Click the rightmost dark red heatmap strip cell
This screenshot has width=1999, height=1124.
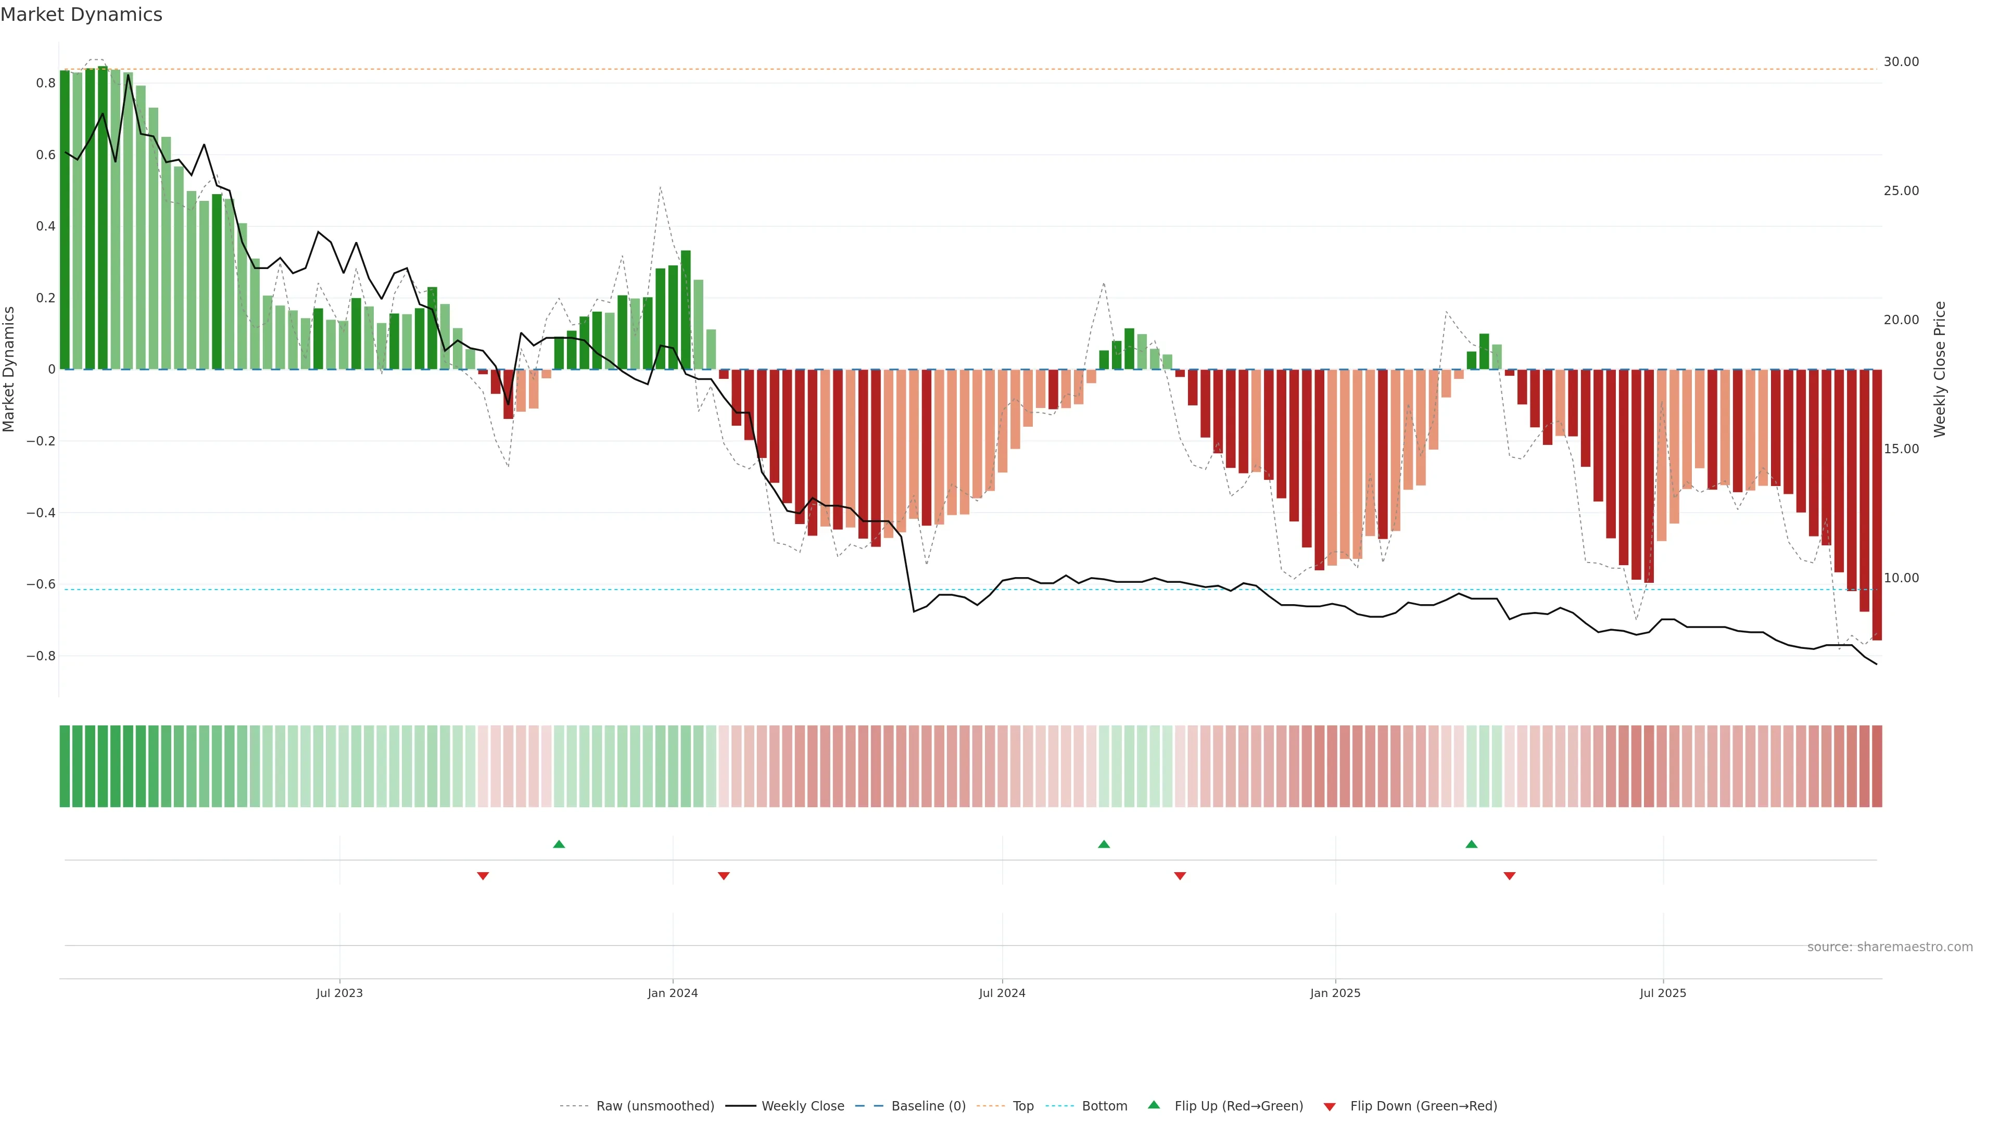point(1876,767)
